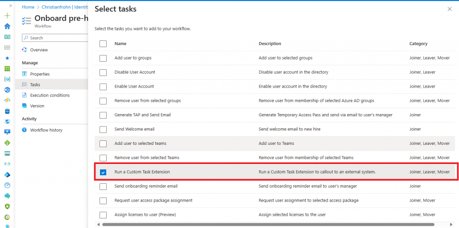Open the All services list icon

(x=7, y=47)
